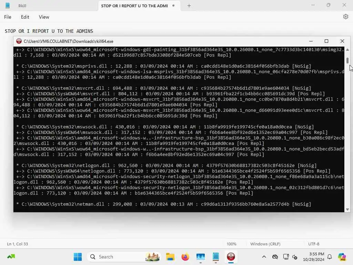353x265 pixels.
Task: Open File Explorer from the taskbar
Action: click(x=170, y=257)
